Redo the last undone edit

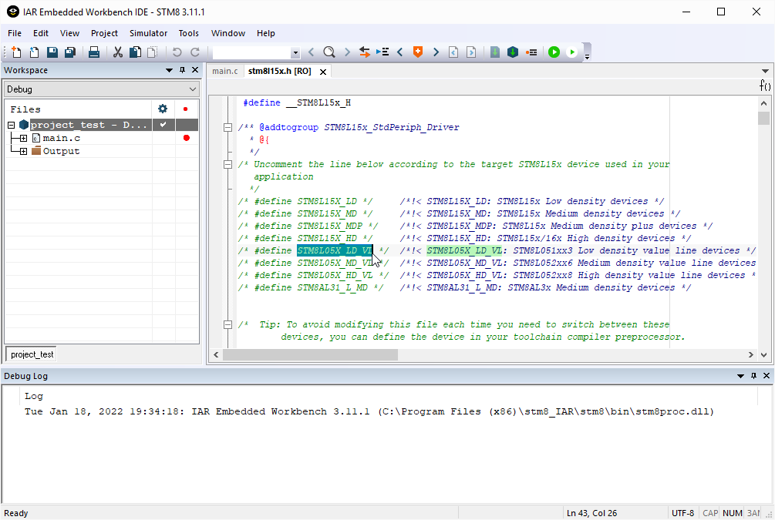tap(195, 52)
